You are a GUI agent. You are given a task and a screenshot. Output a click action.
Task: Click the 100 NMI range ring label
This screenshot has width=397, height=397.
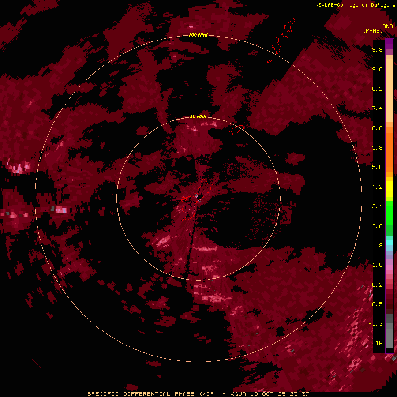point(198,35)
